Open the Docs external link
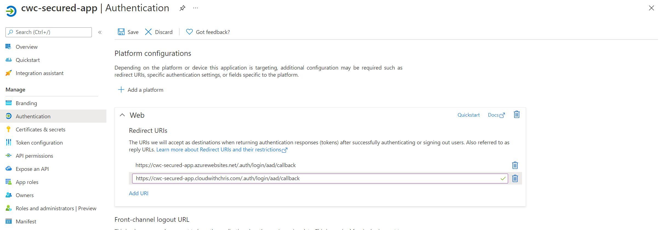Viewport: 660px width, 230px height. point(496,115)
